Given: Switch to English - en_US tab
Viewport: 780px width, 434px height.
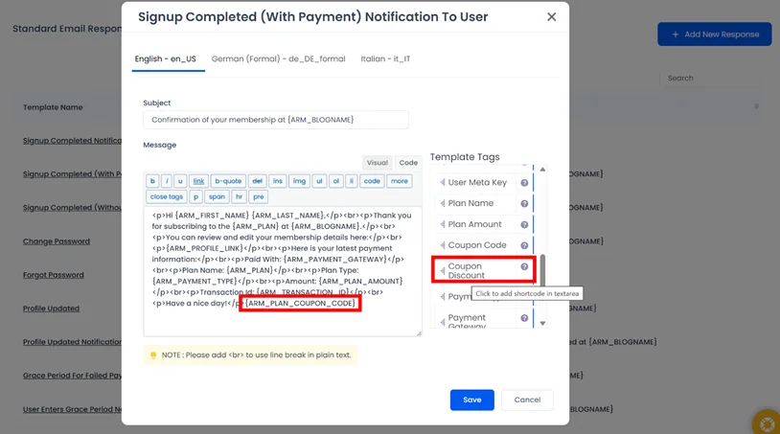Looking at the screenshot, I should pos(166,58).
